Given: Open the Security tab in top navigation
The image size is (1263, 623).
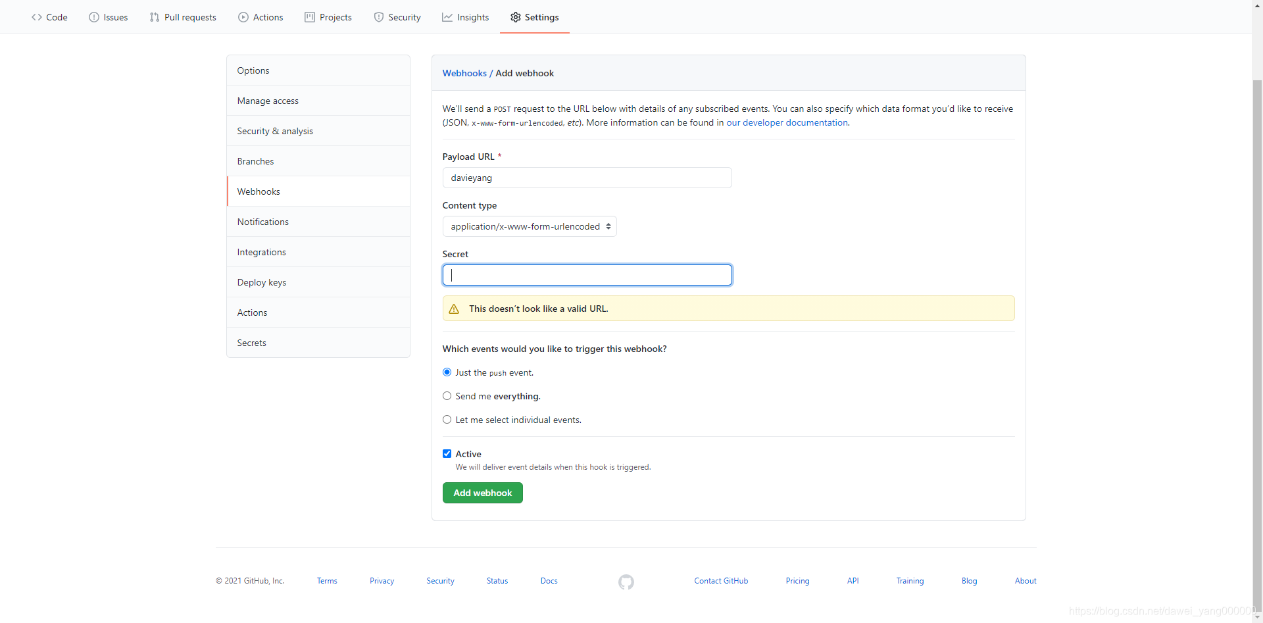Looking at the screenshot, I should 397,17.
